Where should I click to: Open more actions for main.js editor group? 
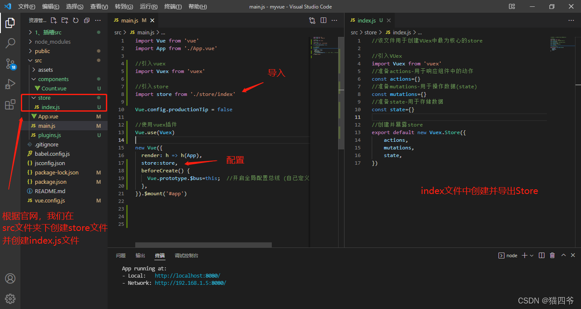(335, 20)
